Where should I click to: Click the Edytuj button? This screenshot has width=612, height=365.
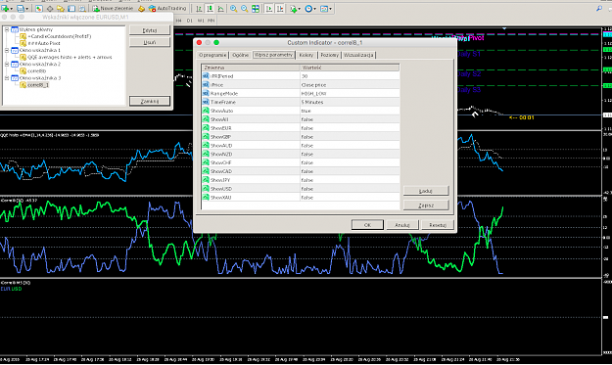pyautogui.click(x=150, y=30)
